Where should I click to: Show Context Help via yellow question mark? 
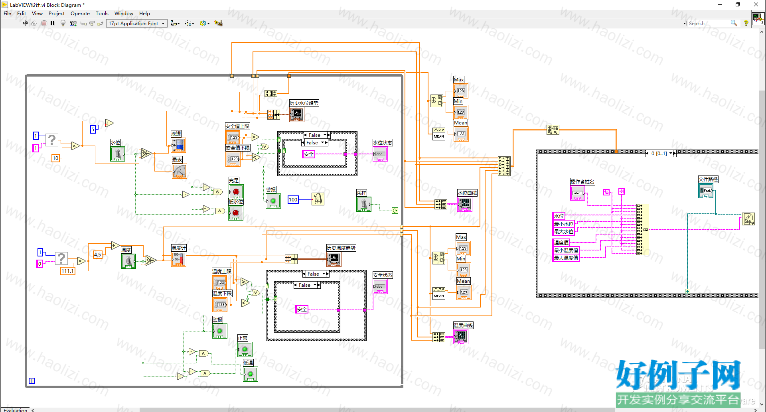point(746,23)
